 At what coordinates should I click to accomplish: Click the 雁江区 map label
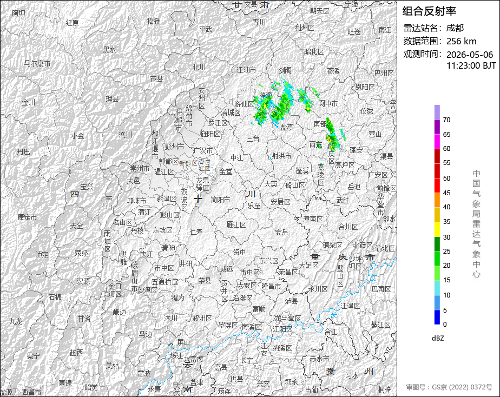(x=236, y=224)
